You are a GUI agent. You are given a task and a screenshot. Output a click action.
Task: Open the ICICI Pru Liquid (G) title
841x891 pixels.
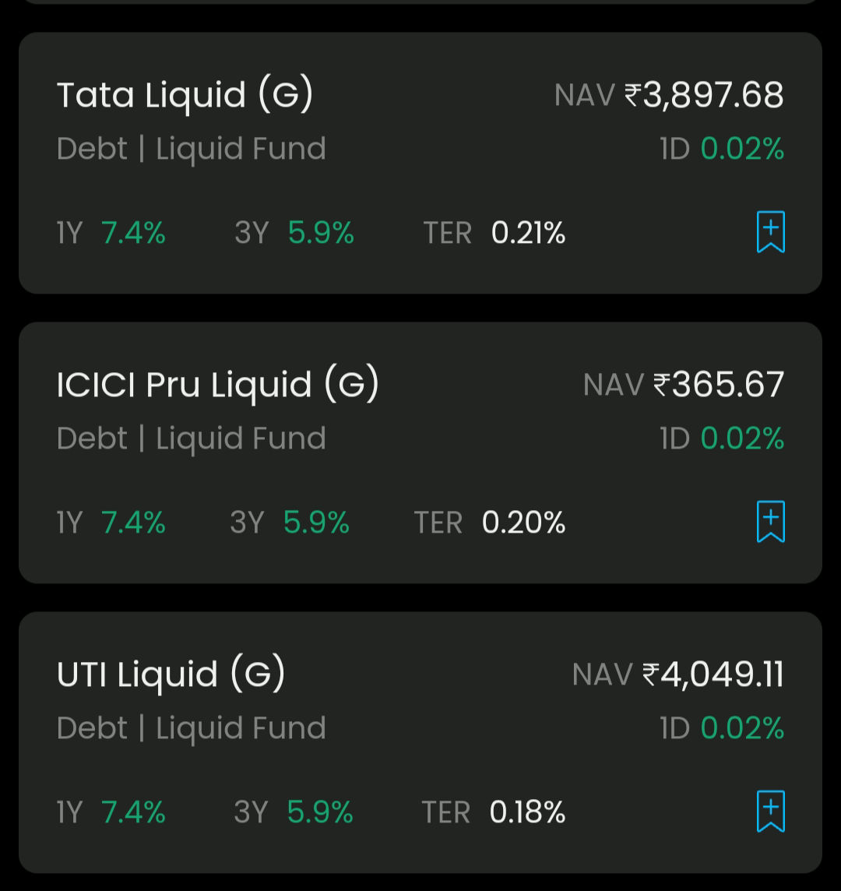[x=217, y=386]
